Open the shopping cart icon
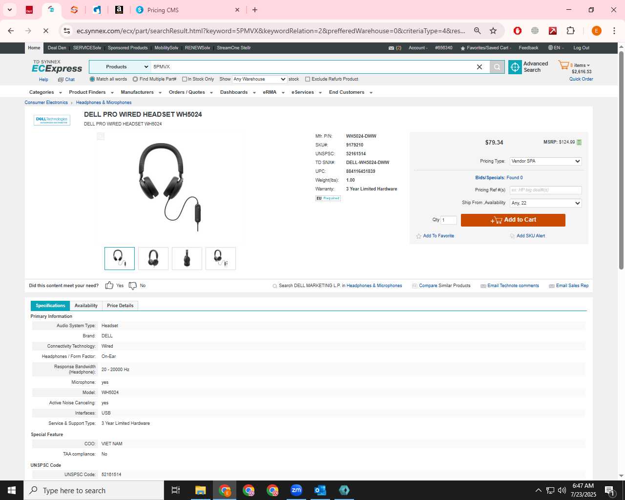The height and width of the screenshot is (500, 625). 563,65
